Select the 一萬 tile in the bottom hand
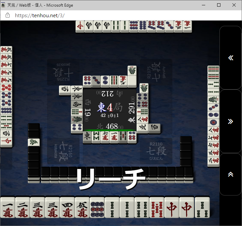The width and height of the screenshot is (242, 226). 8,207
